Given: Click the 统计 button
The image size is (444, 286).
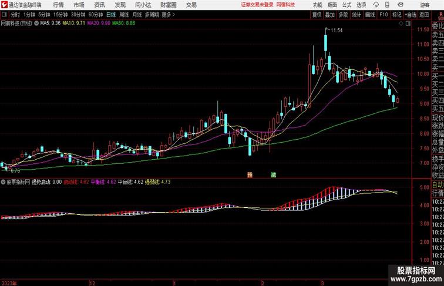Looking at the screenshot, I should click(x=356, y=15).
